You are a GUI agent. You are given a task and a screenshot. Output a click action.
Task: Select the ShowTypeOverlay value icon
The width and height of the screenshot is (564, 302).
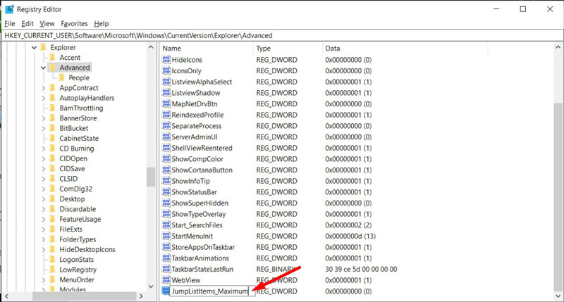pyautogui.click(x=166, y=214)
